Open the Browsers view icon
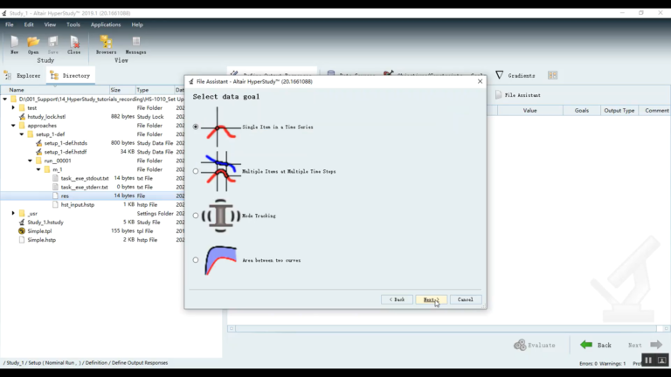This screenshot has height=377, width=671. pyautogui.click(x=106, y=42)
